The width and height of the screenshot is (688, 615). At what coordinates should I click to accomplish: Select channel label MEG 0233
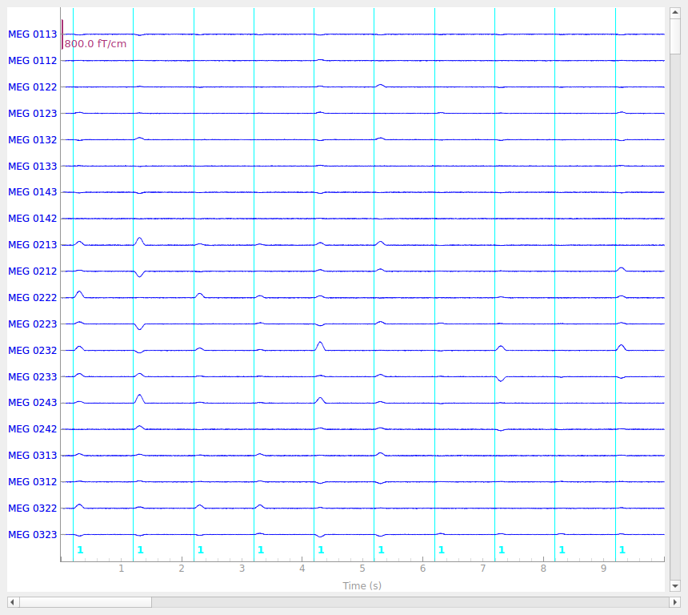[33, 376]
